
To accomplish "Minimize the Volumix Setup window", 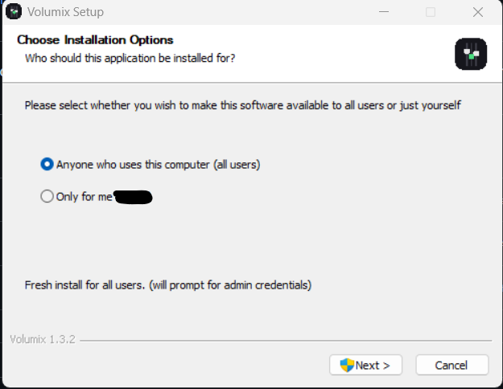I will tap(384, 12).
